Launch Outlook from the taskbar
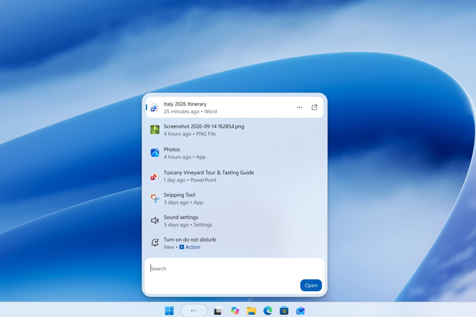Viewport: 476px width, 317px height. coord(300,311)
